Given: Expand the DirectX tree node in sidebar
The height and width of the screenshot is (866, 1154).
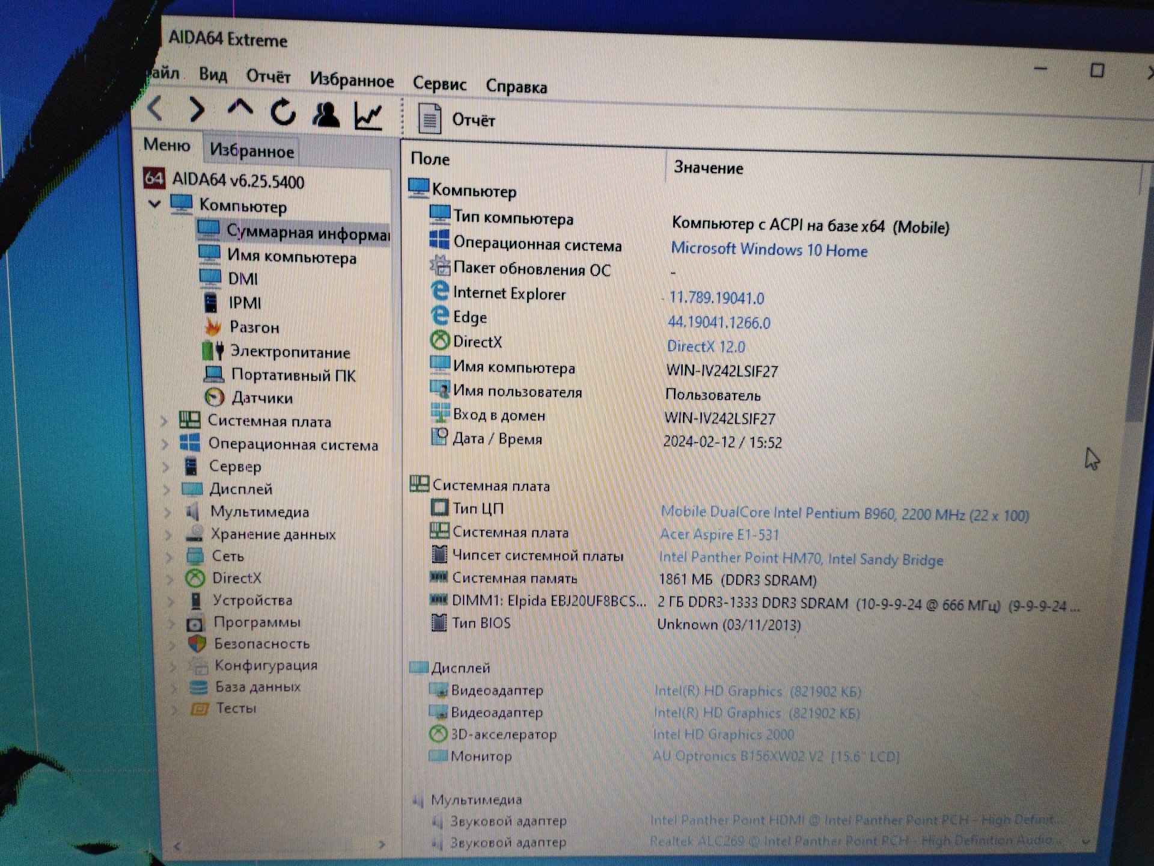Looking at the screenshot, I should pyautogui.click(x=171, y=579).
